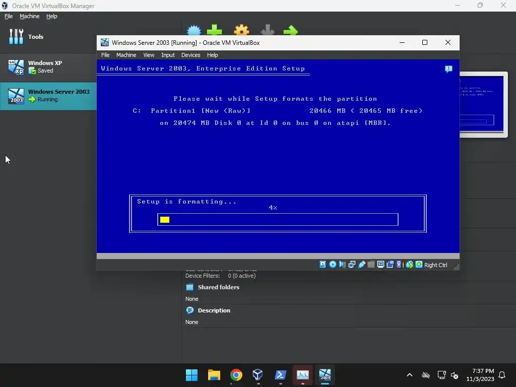Image resolution: width=516 pixels, height=387 pixels.
Task: Select Tools in VirtualBox Manager sidebar
Action: (48, 36)
